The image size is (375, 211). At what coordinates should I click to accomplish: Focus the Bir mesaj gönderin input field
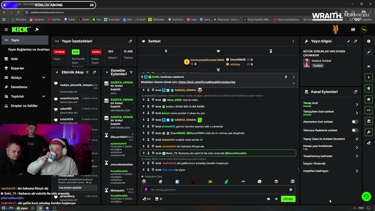coord(218,190)
